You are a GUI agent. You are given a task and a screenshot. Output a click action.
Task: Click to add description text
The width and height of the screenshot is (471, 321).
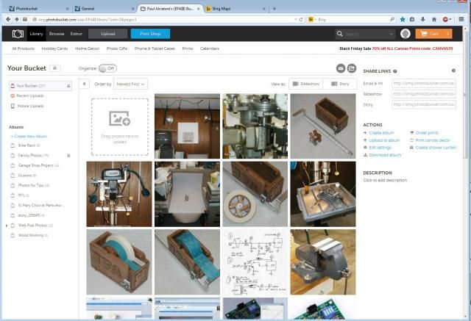[385, 181]
